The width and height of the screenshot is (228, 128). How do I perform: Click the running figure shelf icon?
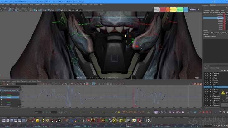tap(83, 121)
